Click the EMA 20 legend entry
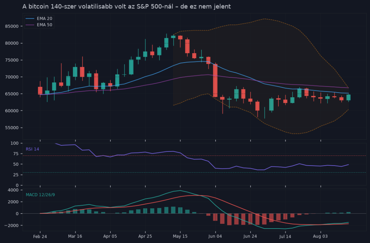370x243 pixels. [x=39, y=18]
